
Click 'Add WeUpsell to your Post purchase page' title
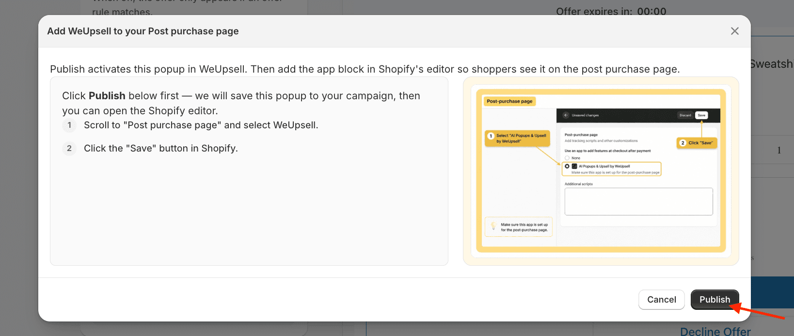pyautogui.click(x=143, y=31)
